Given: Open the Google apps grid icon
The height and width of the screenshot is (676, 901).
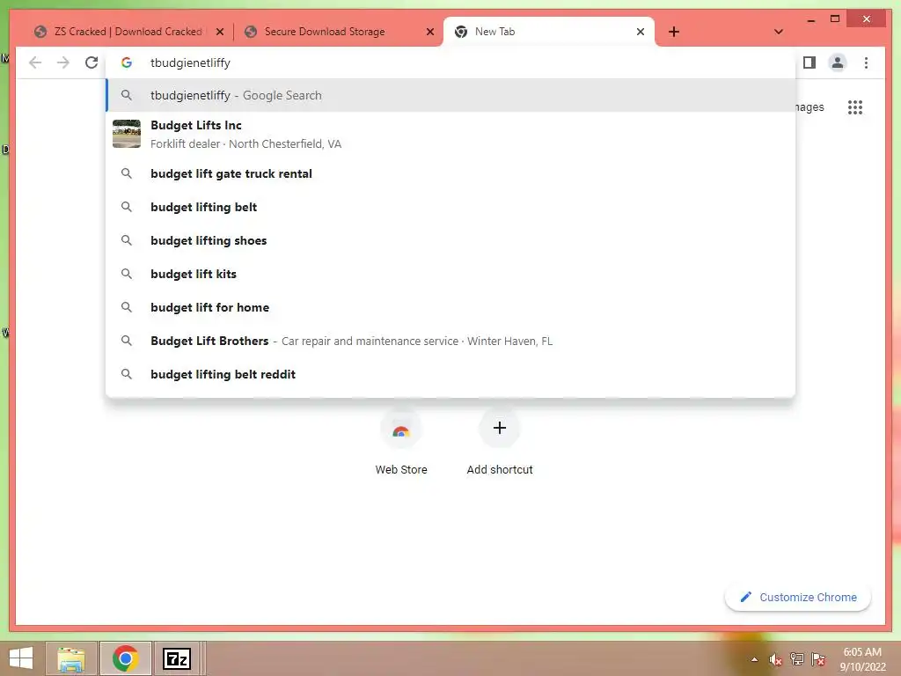Looking at the screenshot, I should tap(855, 107).
